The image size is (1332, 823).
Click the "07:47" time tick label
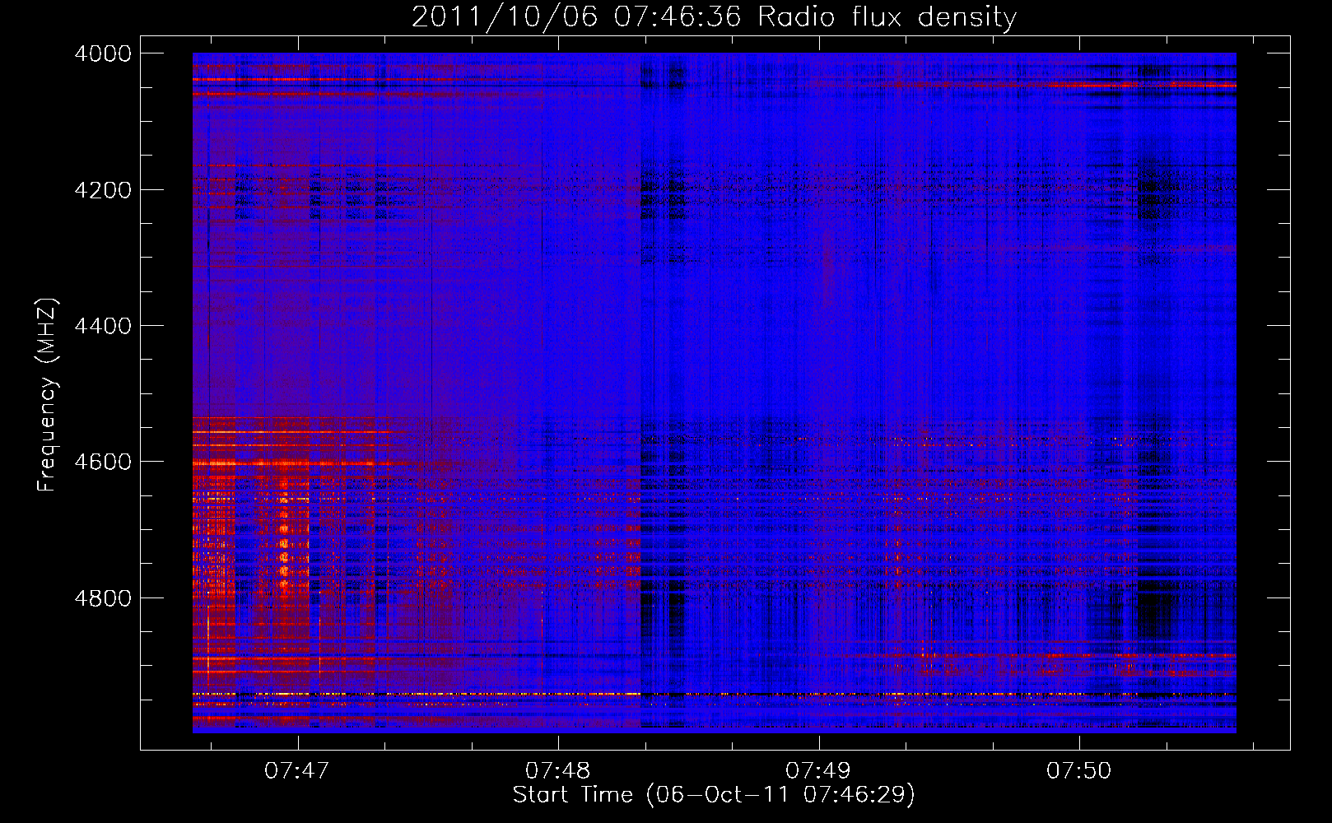[x=297, y=770]
